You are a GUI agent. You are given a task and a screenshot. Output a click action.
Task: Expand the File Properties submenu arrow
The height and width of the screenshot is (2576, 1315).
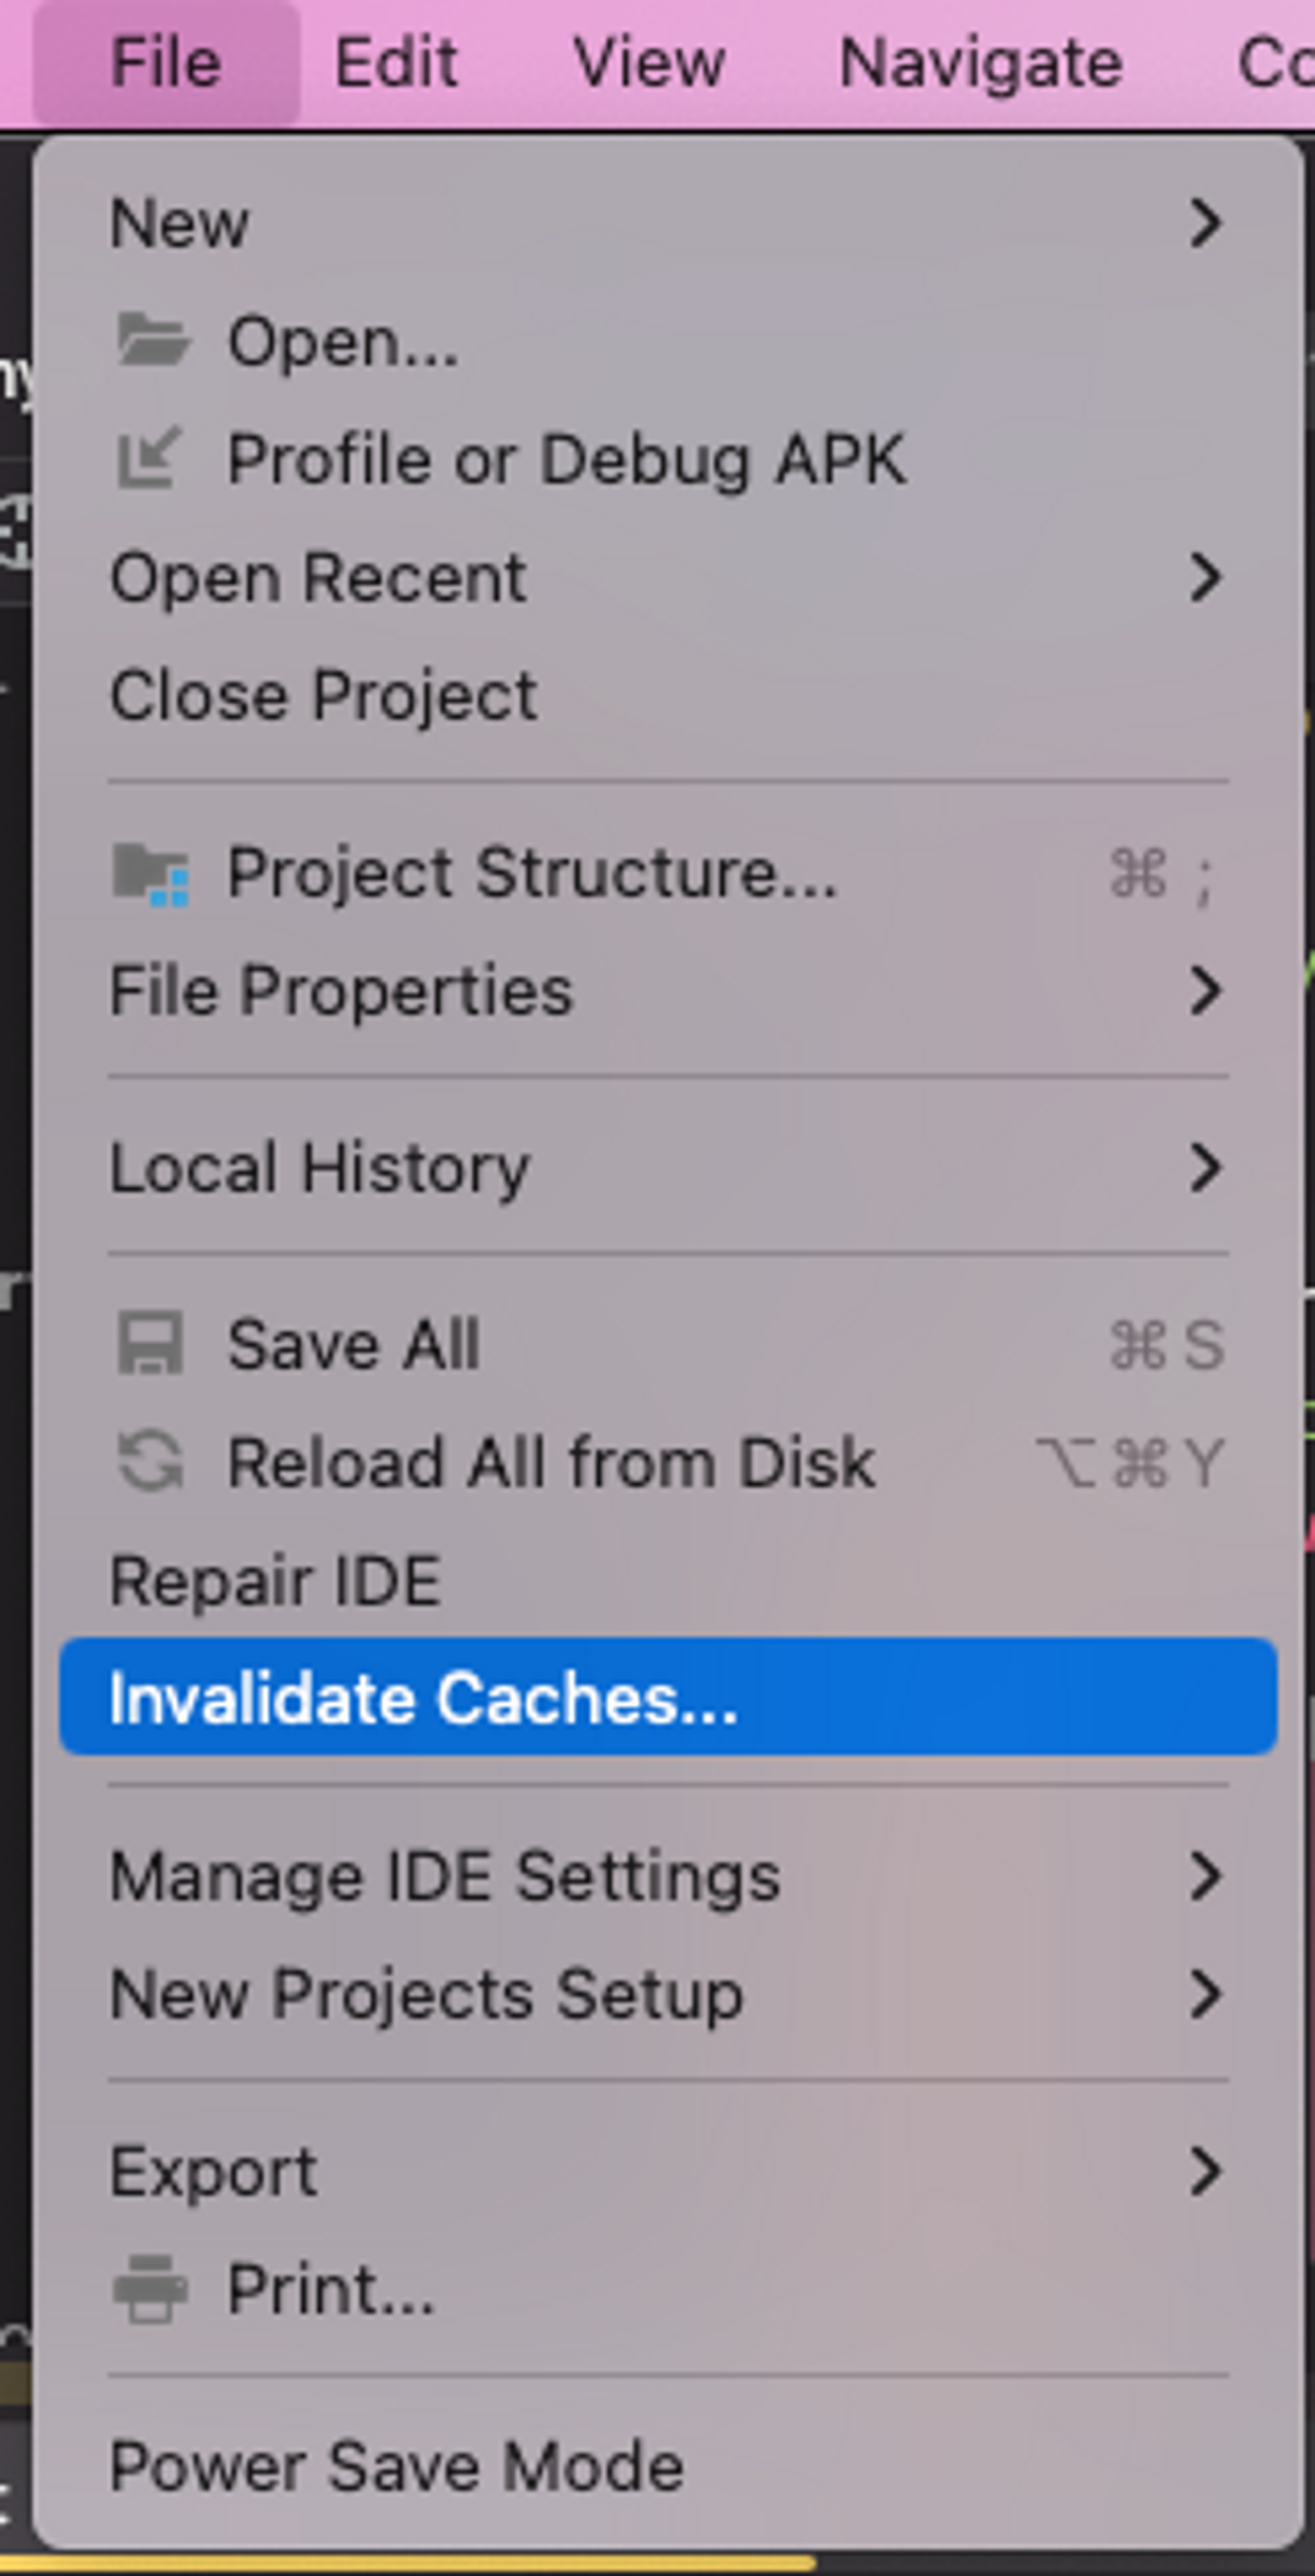click(x=1207, y=991)
